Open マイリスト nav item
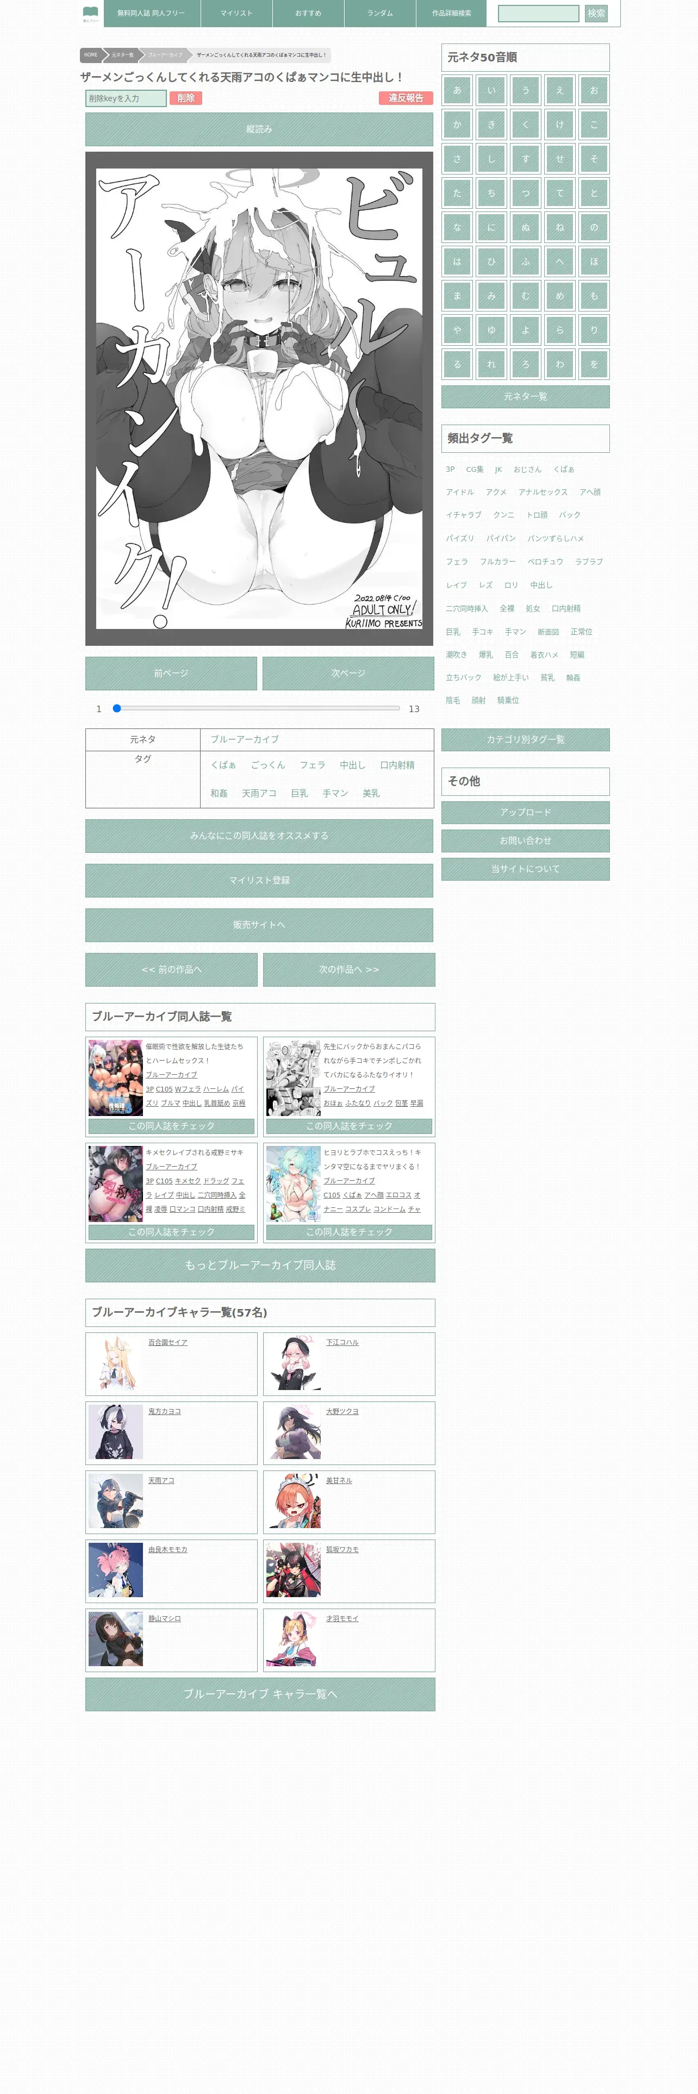 pos(236,14)
